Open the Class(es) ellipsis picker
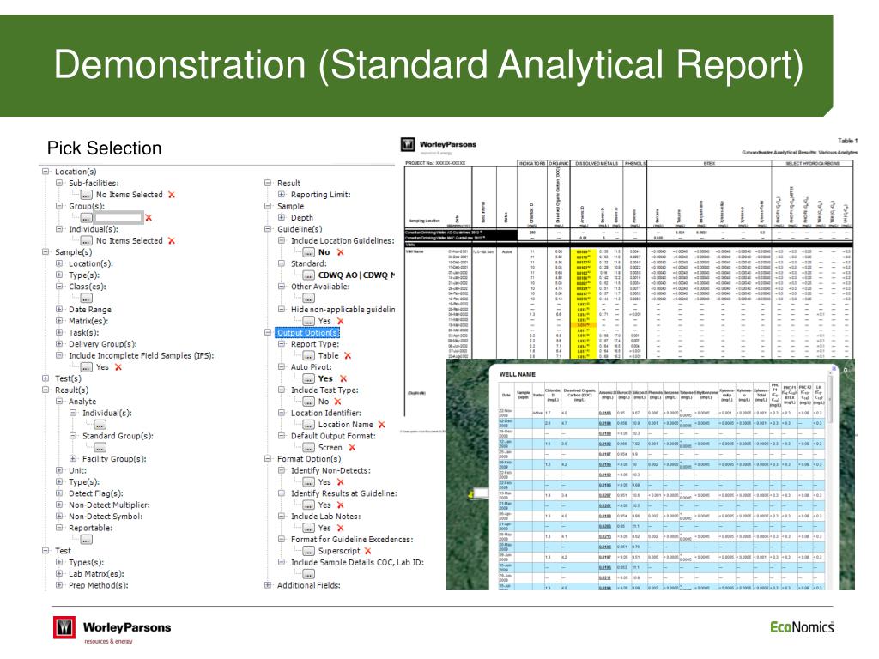The image size is (879, 659). click(87, 298)
